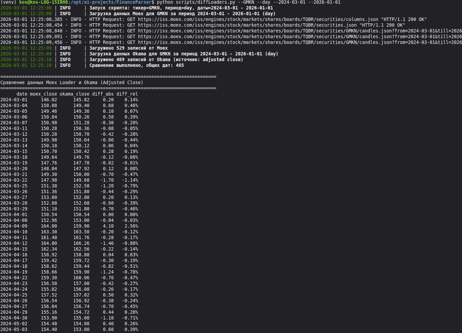The width and height of the screenshot is (462, 333).
Task: Click the candles.json URL logged at 12:25:08,840
Action: point(299,31)
